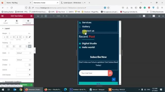Click the Contact us footer link

[x=88, y=31]
